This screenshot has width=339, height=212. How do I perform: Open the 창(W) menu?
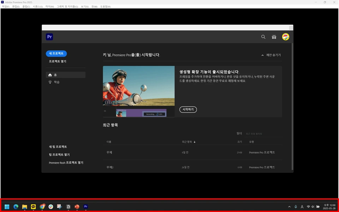pos(94,7)
